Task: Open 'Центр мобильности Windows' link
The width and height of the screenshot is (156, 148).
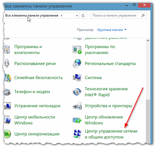Action: 35,120
